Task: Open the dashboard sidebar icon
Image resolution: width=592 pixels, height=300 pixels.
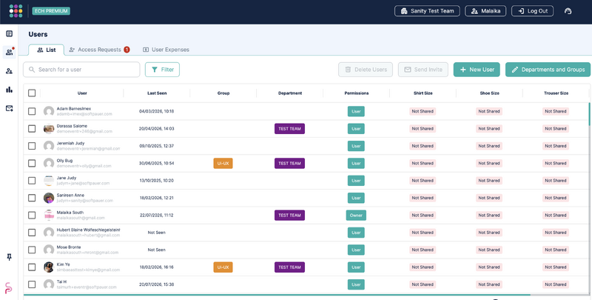Action: click(x=10, y=33)
